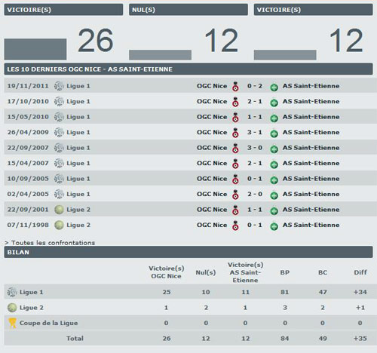The width and height of the screenshot is (377, 353).
Task: Click the right VICTOIRE(S) header above 12
Action: 314,10
